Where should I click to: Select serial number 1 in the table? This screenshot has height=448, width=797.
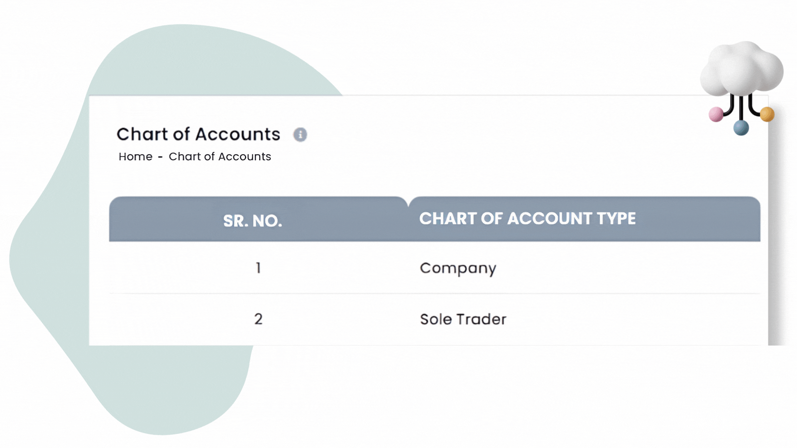tap(258, 268)
